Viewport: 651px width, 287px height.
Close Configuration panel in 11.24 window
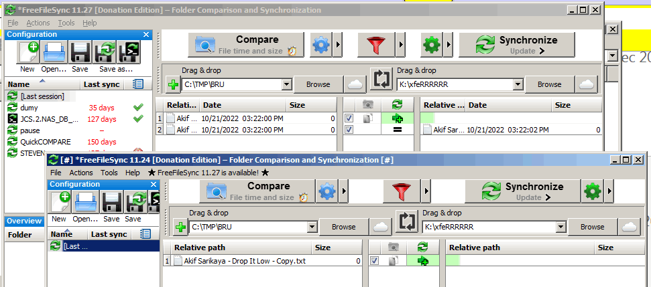pos(154,184)
